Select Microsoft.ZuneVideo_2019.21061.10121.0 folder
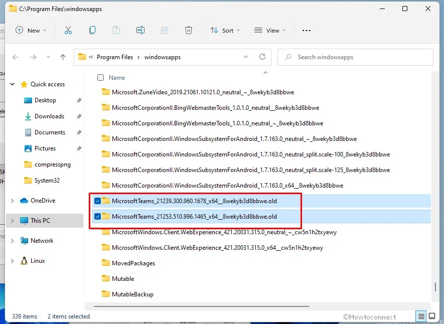Viewport: 444px width, 324px height. (203, 92)
